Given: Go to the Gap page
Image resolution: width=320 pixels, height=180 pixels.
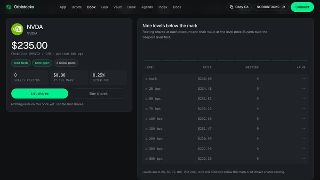Looking at the screenshot, I should 104,7.
